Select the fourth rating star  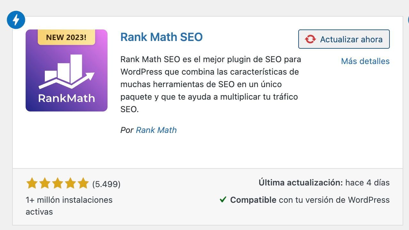click(70, 184)
